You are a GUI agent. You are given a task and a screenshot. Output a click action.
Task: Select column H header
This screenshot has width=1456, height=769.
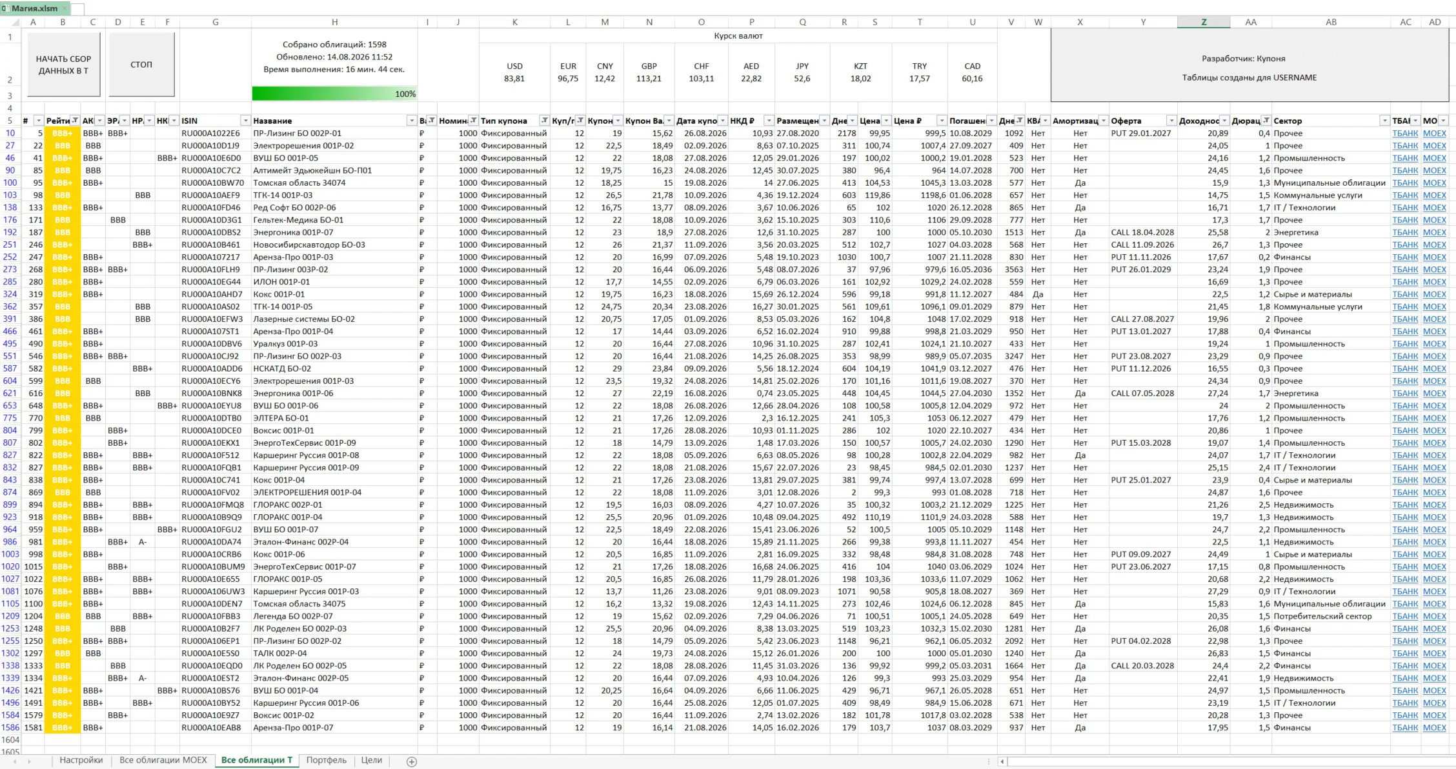[334, 22]
